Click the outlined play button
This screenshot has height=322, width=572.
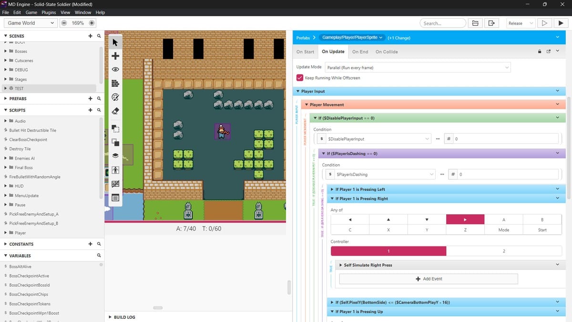(544, 23)
